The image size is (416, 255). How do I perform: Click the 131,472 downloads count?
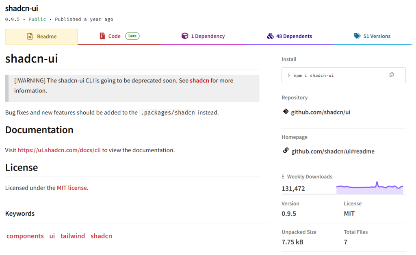pos(293,188)
